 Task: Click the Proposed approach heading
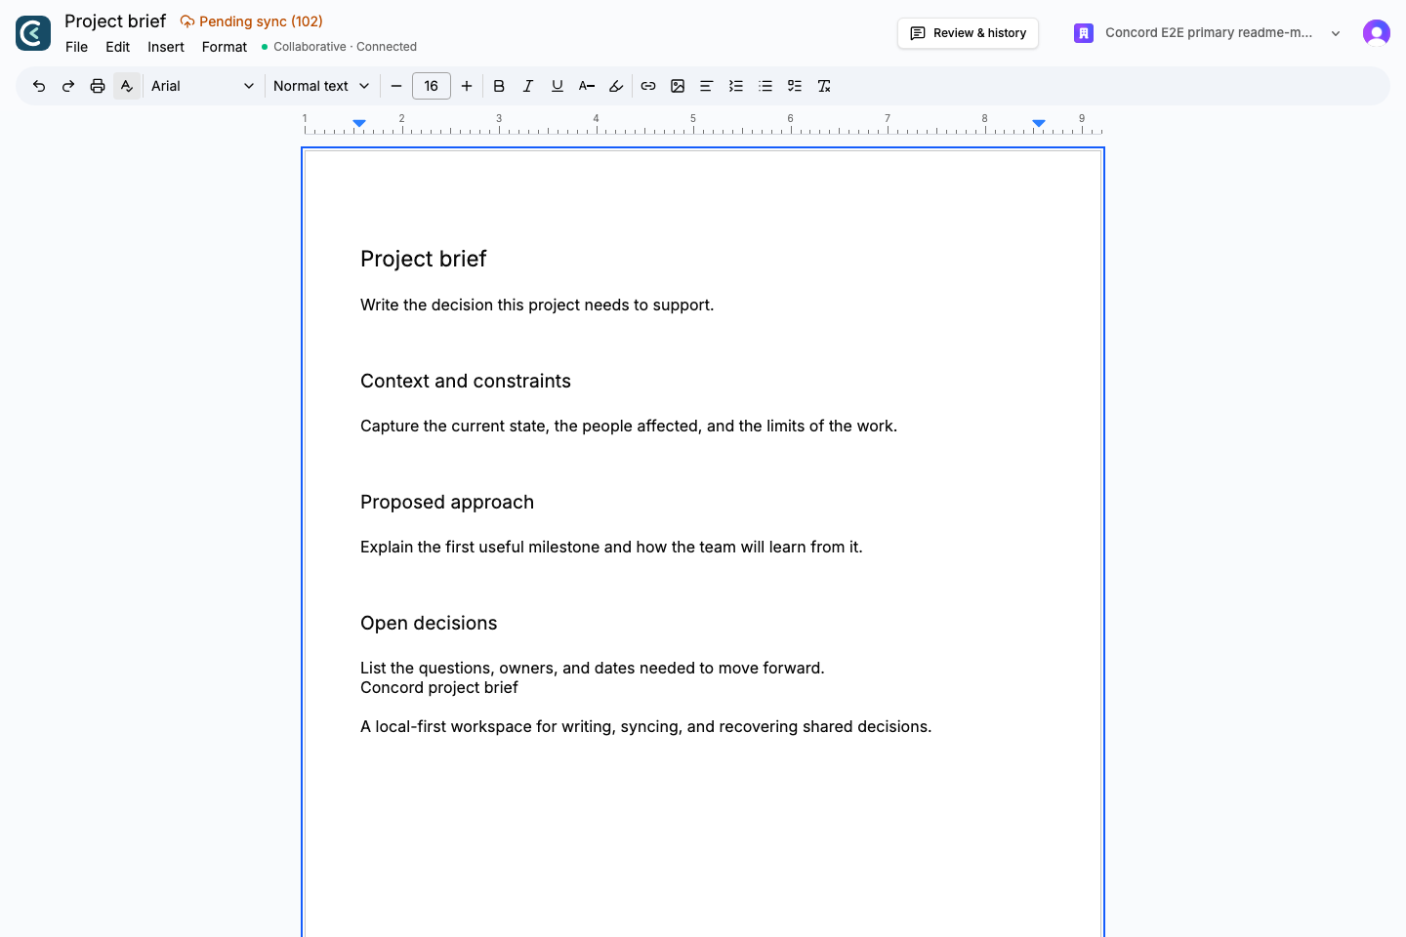[x=447, y=502]
